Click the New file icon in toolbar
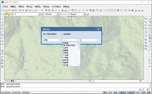 pos(3,10)
